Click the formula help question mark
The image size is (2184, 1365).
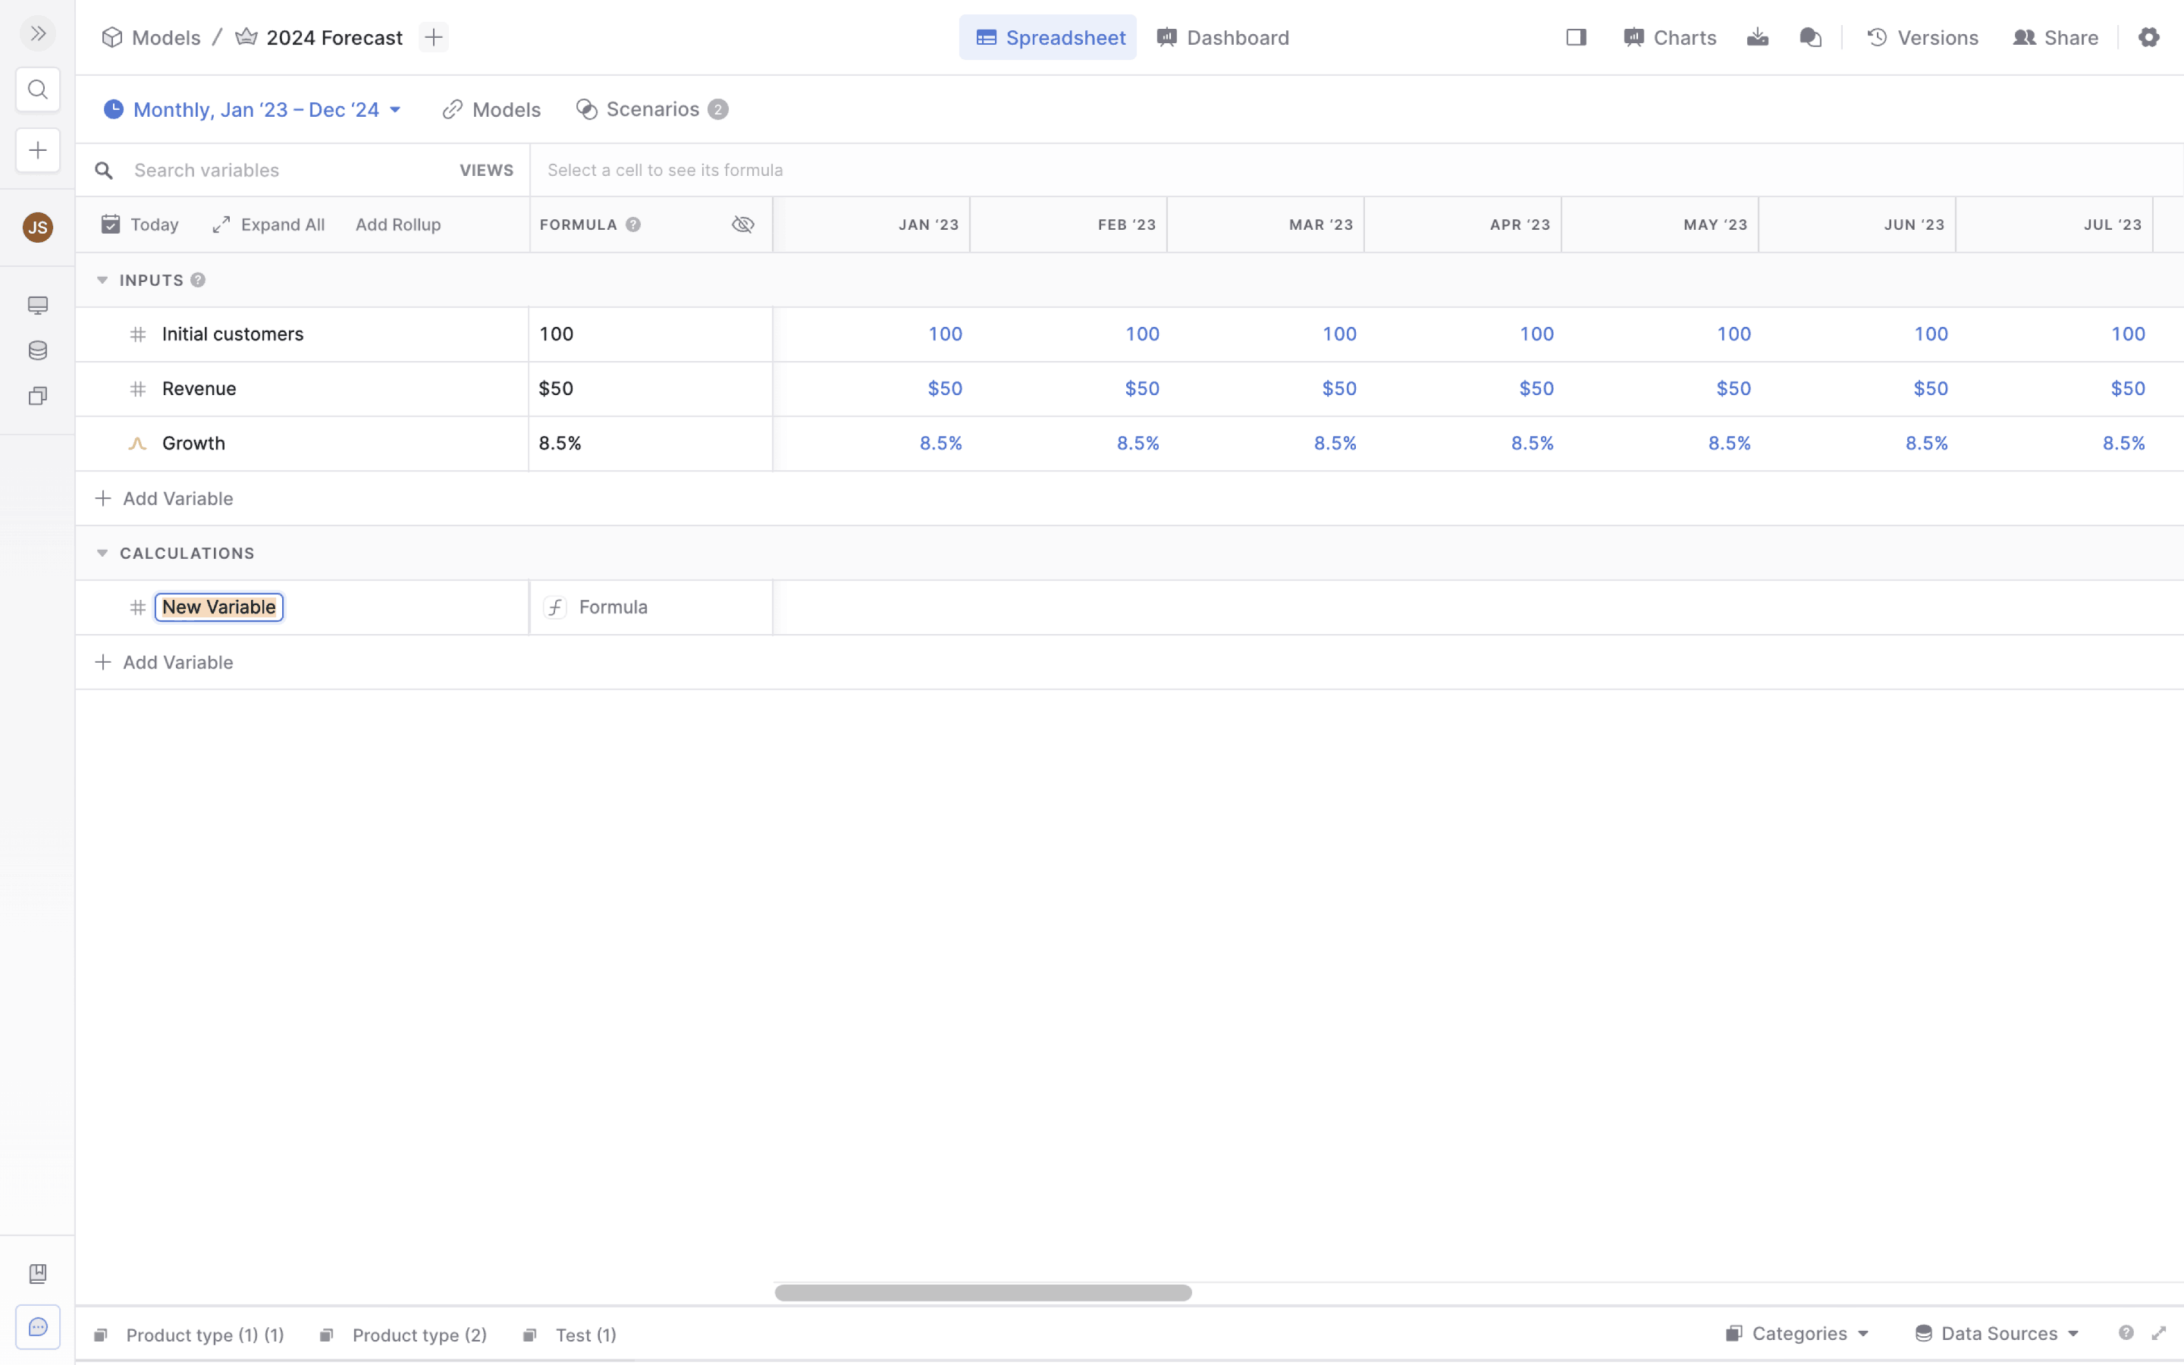click(633, 224)
